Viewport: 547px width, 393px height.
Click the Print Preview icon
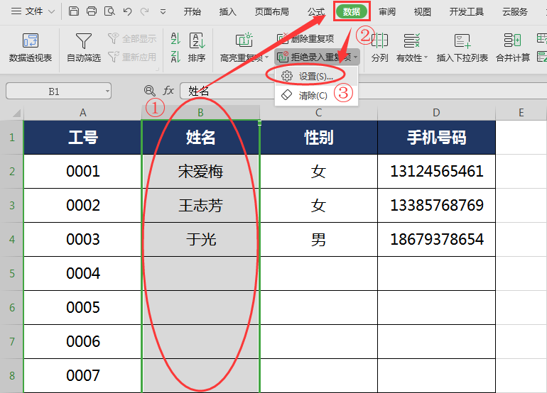(x=109, y=11)
